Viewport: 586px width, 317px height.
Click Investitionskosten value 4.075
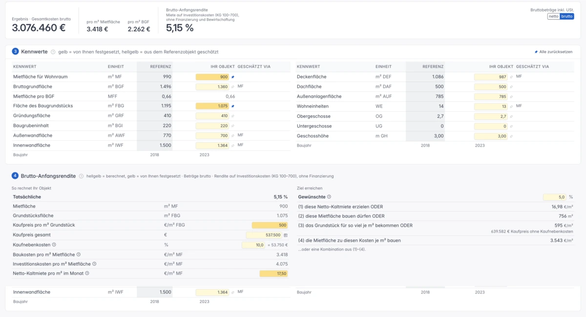282,264
